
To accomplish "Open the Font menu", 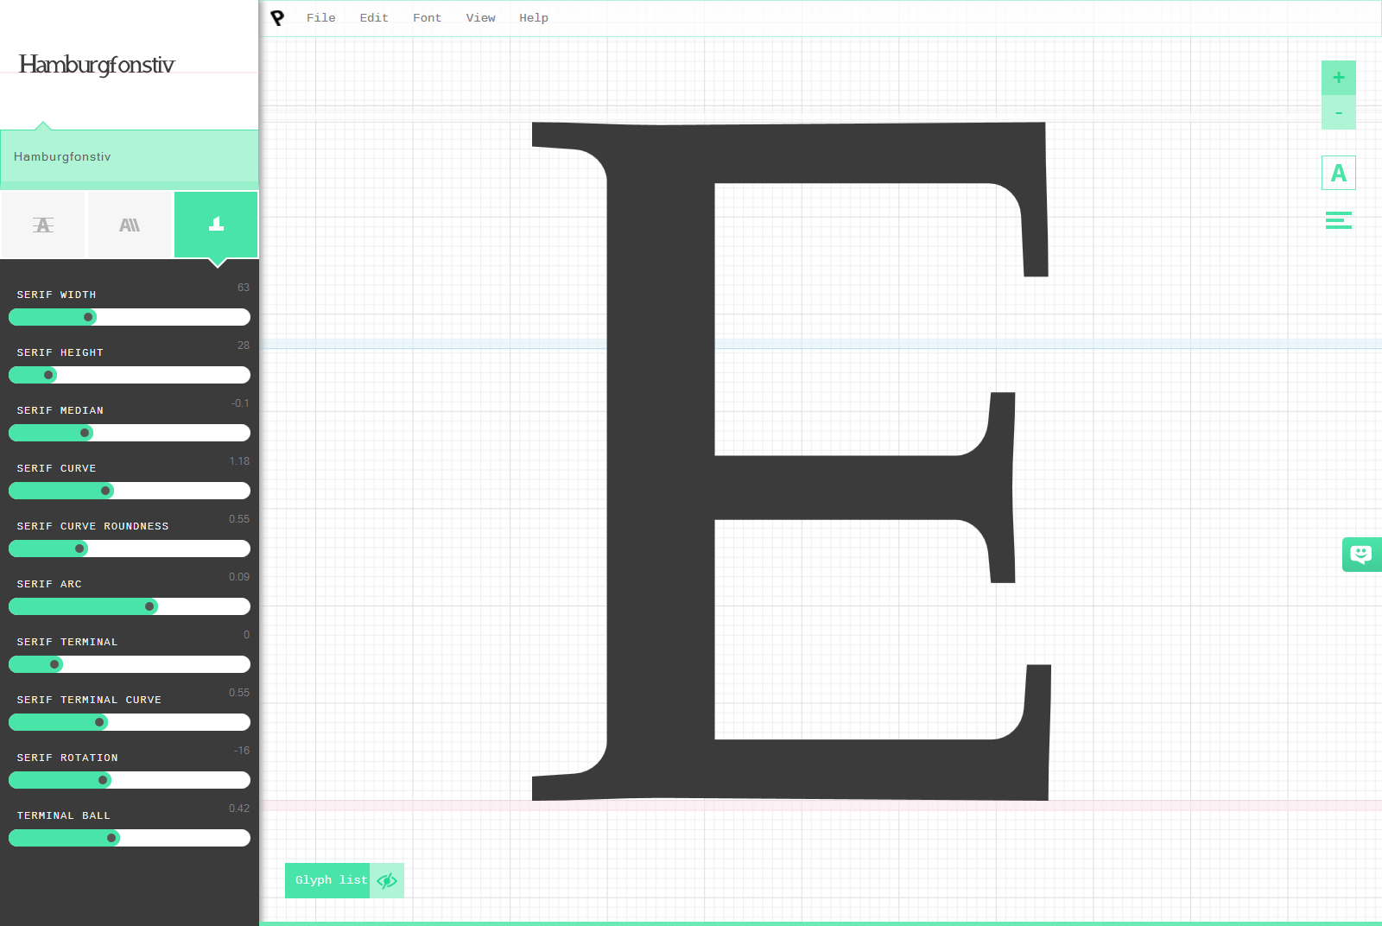I will [427, 18].
